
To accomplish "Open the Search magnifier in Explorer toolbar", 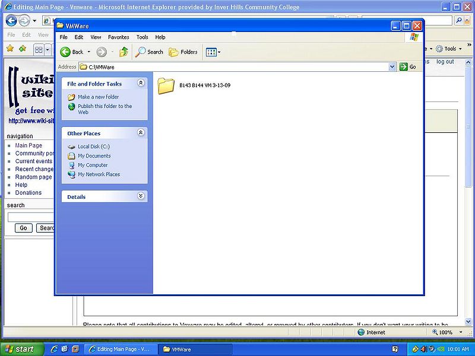I will click(x=140, y=52).
